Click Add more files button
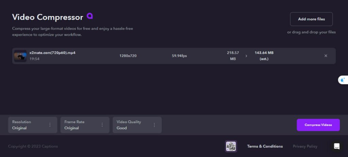 coord(311,19)
